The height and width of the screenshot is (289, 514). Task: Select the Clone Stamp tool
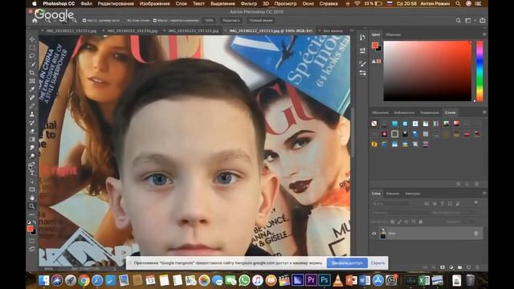32,114
